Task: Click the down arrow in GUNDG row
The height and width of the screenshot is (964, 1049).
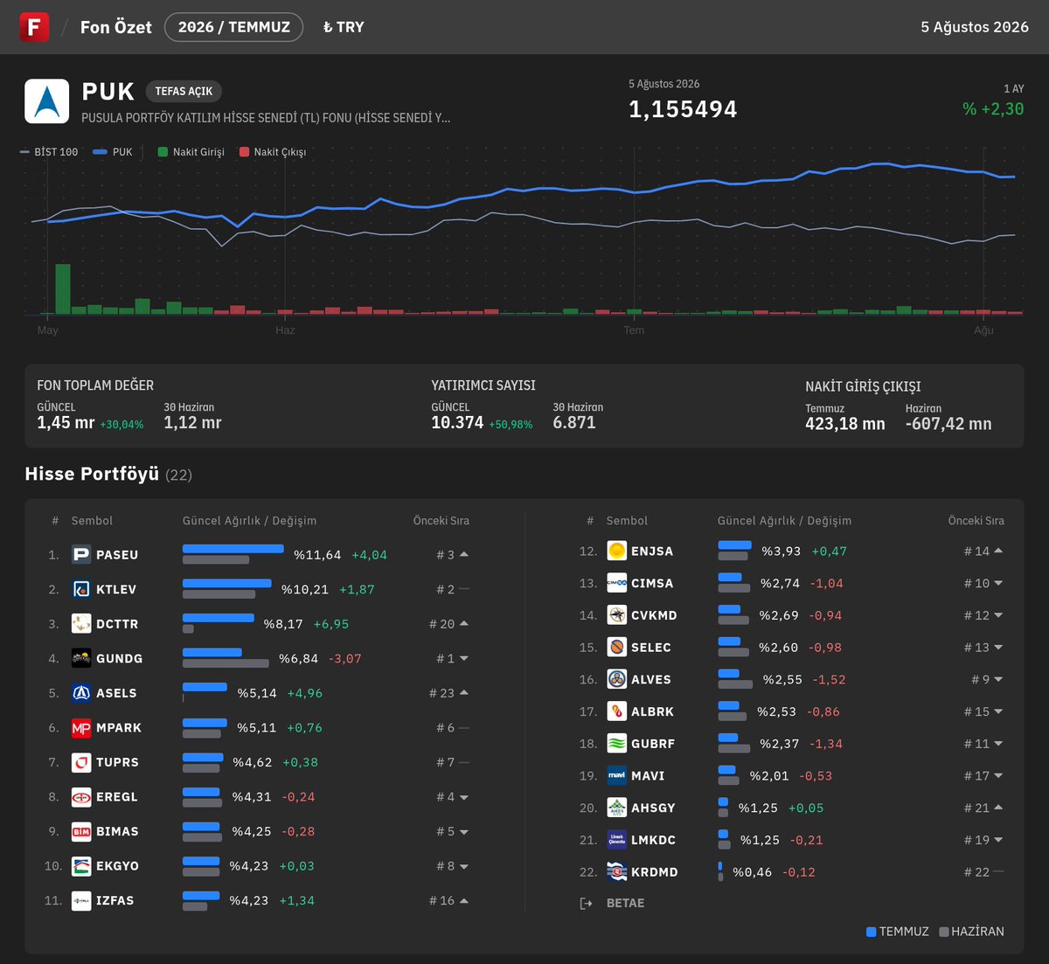Action: coord(464,659)
